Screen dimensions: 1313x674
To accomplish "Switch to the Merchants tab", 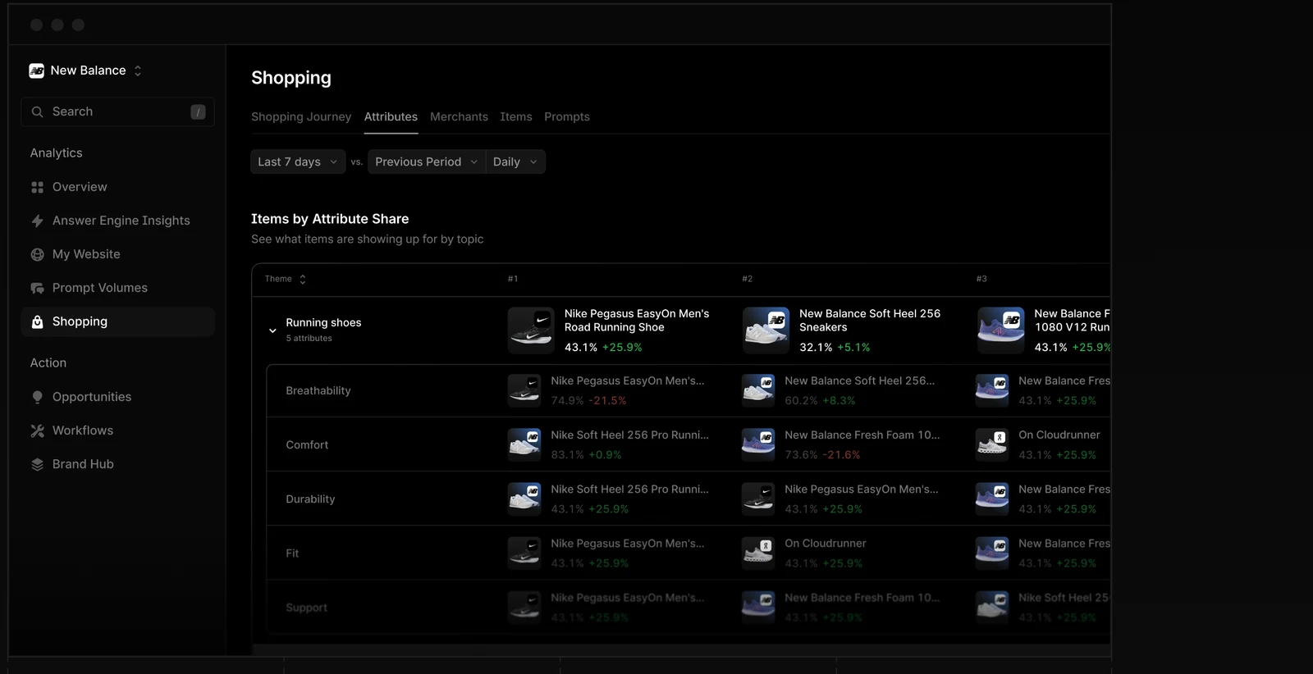I will click(x=459, y=116).
